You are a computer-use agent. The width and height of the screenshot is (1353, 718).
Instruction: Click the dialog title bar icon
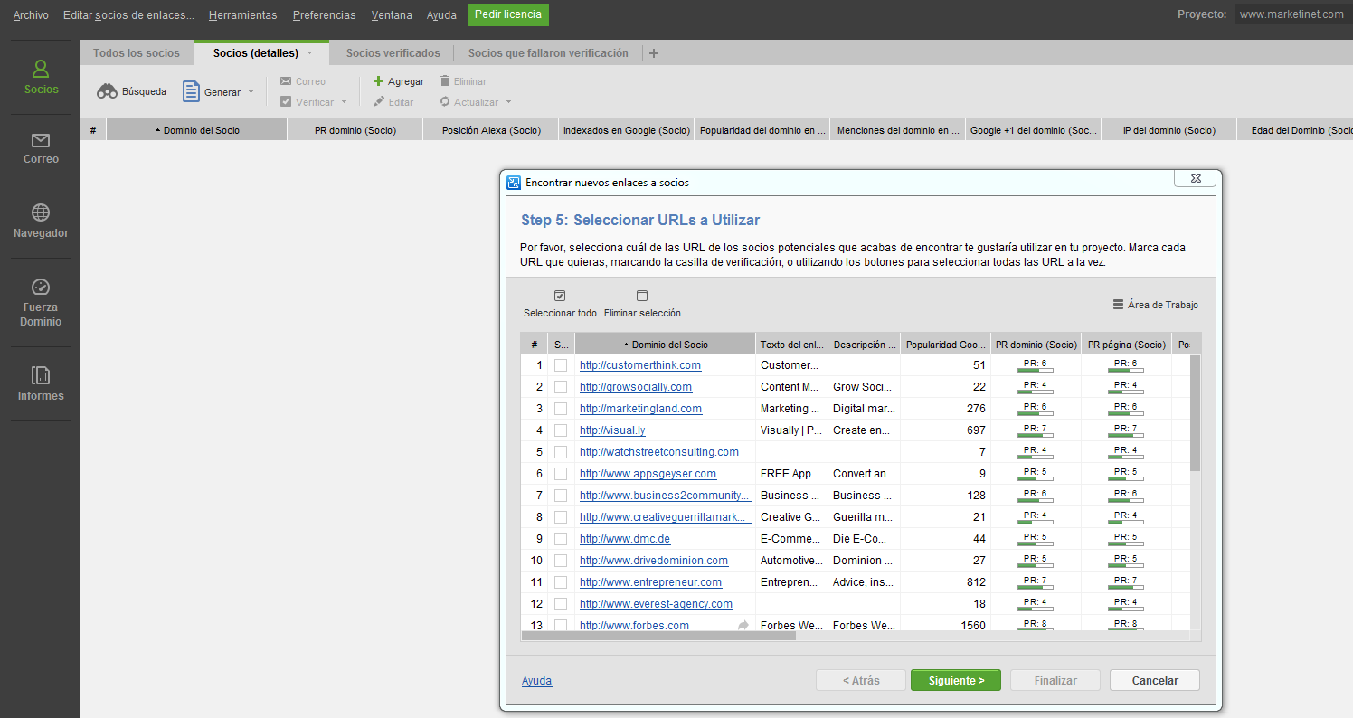[x=514, y=182]
